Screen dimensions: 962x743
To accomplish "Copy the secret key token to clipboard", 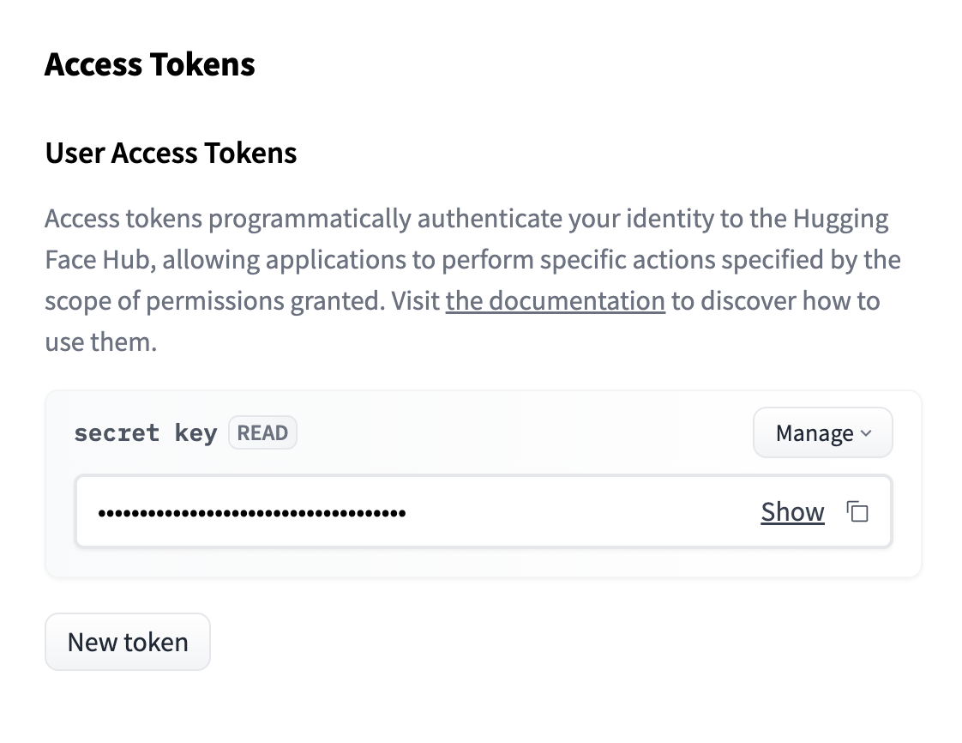I will (x=857, y=511).
